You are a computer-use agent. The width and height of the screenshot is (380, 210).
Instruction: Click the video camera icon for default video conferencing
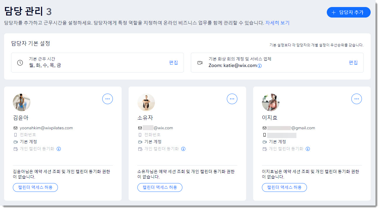(x=200, y=63)
